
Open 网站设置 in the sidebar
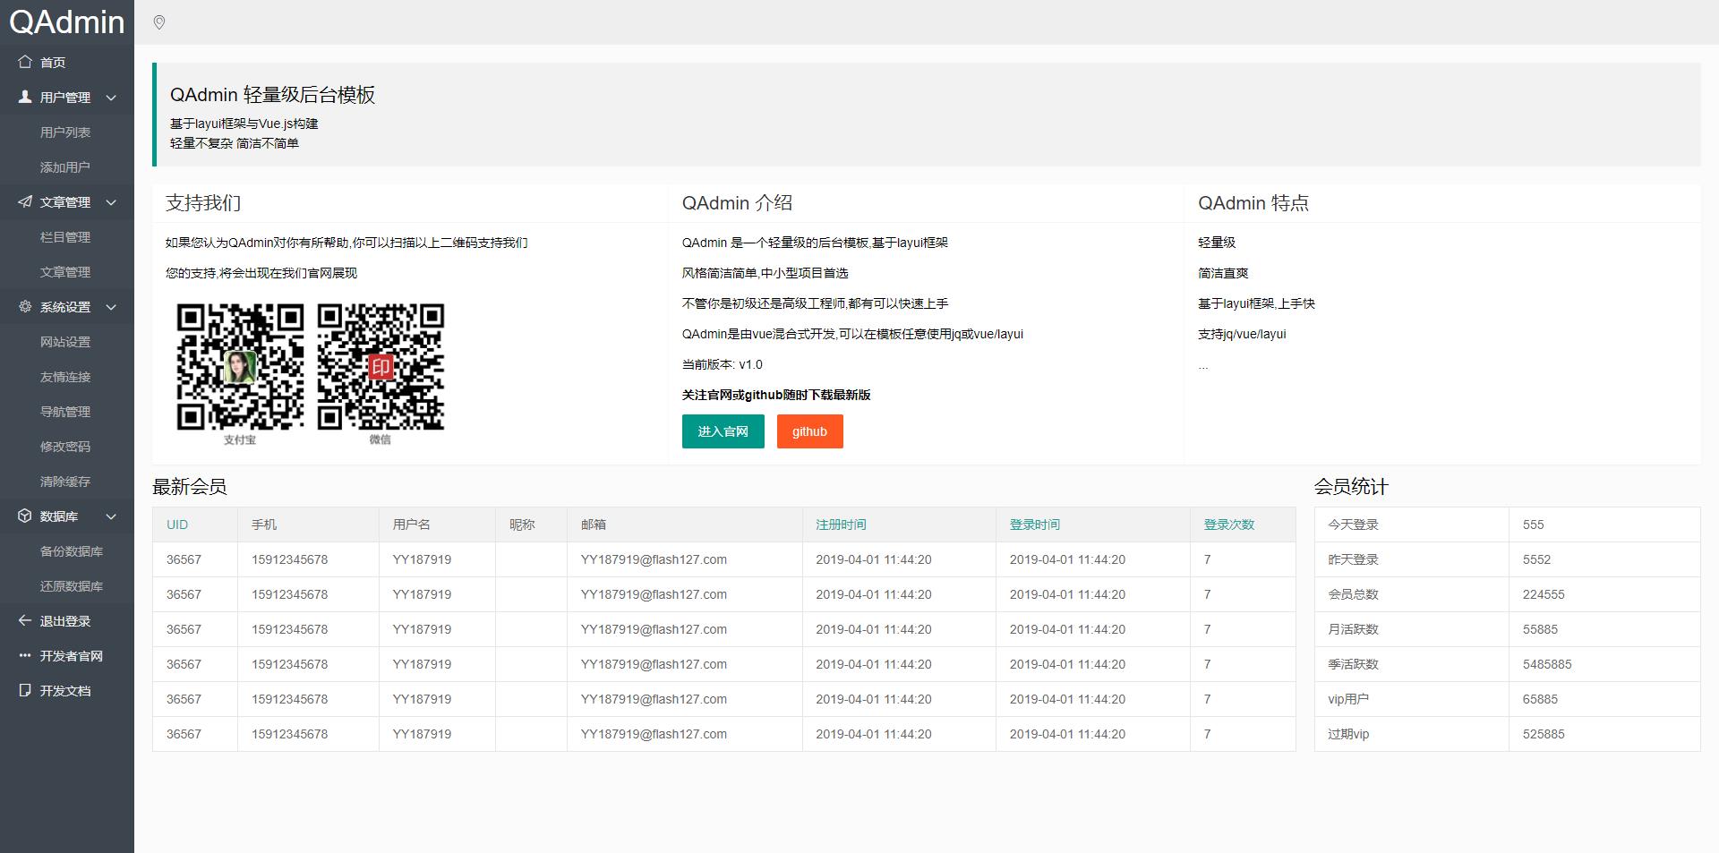pos(65,342)
